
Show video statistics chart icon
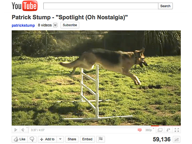pos(177,139)
